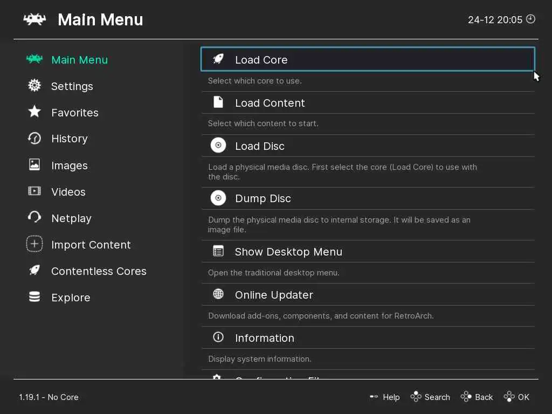
Task: Open the Show Desktop Menu entry
Action: pyautogui.click(x=368, y=251)
